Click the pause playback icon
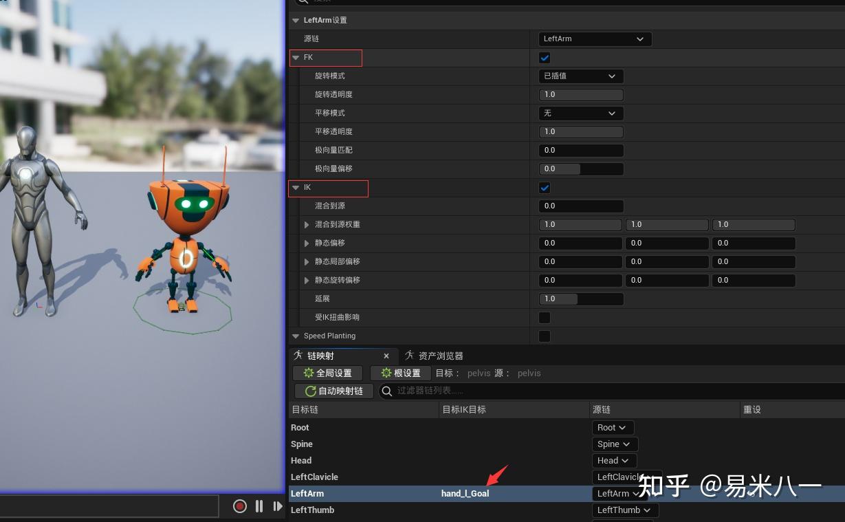 pyautogui.click(x=259, y=506)
